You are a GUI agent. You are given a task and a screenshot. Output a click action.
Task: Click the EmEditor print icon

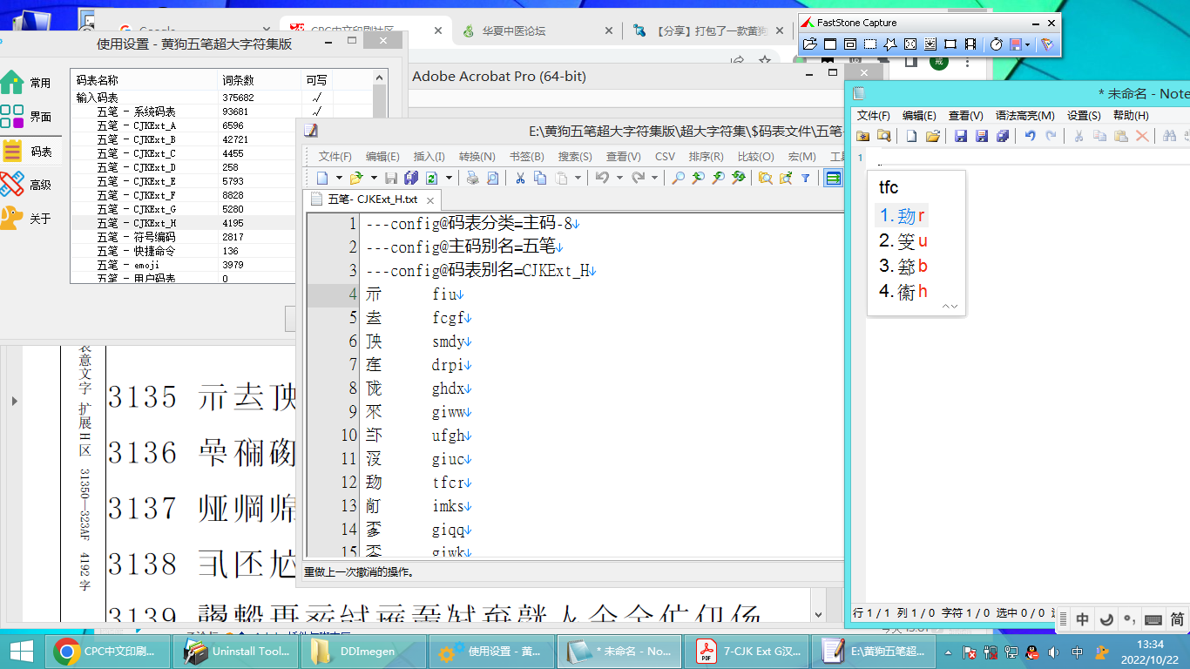[472, 178]
